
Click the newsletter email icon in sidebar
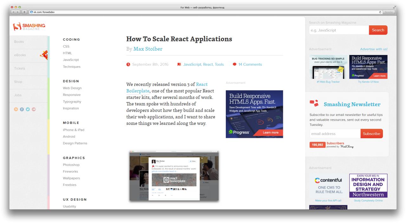pyautogui.click(x=33, y=109)
